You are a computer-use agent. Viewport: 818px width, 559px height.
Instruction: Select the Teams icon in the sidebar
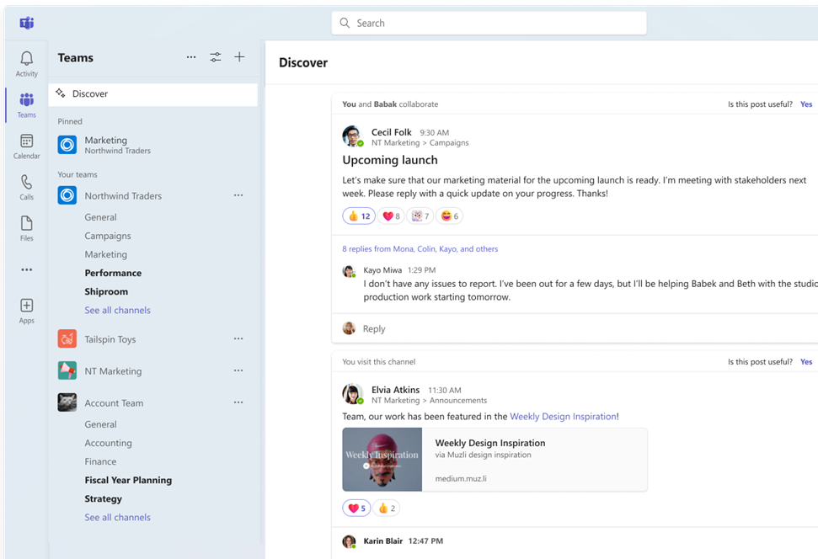coord(26,103)
